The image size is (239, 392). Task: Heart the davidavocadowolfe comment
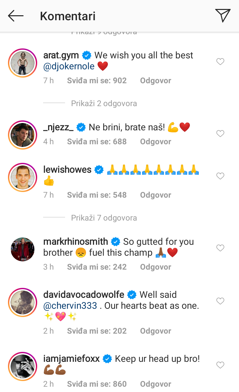(x=220, y=301)
